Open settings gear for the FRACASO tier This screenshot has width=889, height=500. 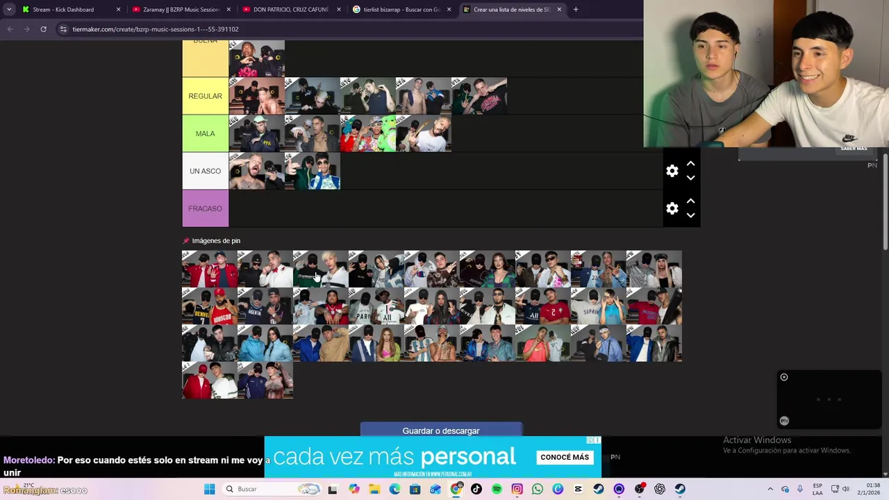coord(672,208)
